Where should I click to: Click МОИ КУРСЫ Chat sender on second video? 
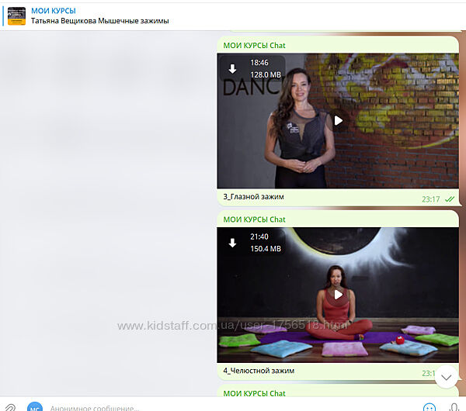click(x=254, y=219)
